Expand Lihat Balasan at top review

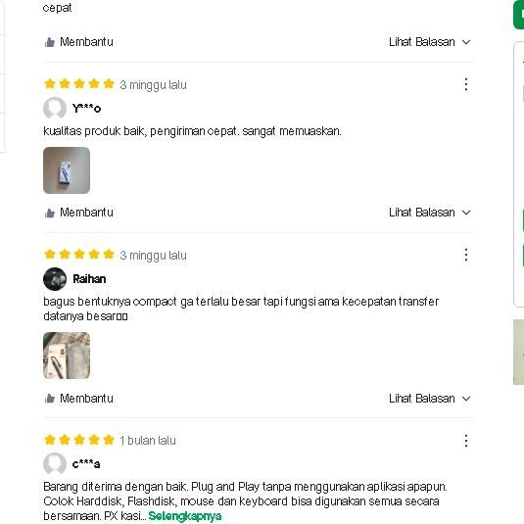click(429, 42)
